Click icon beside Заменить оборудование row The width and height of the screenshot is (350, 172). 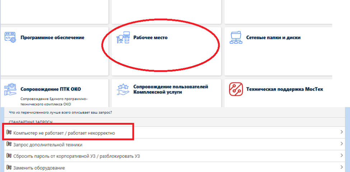pyautogui.click(x=9, y=167)
